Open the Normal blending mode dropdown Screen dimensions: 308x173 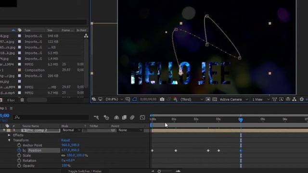[x=71, y=130]
